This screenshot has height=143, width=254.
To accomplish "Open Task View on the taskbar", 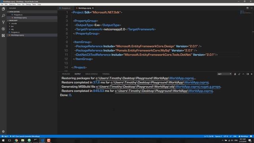I will coord(10,140).
